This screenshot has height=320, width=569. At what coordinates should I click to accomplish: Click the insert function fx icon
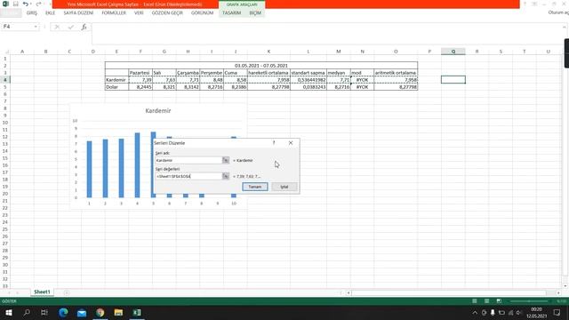84,27
